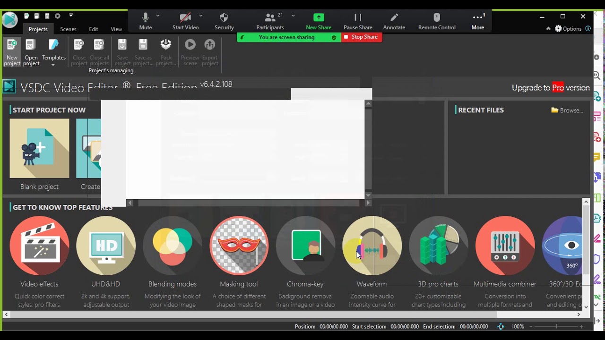Viewport: 605px width, 340px height.
Task: Open the Edit ribbon tab
Action: [x=94, y=29]
